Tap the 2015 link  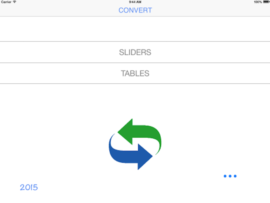click(29, 188)
